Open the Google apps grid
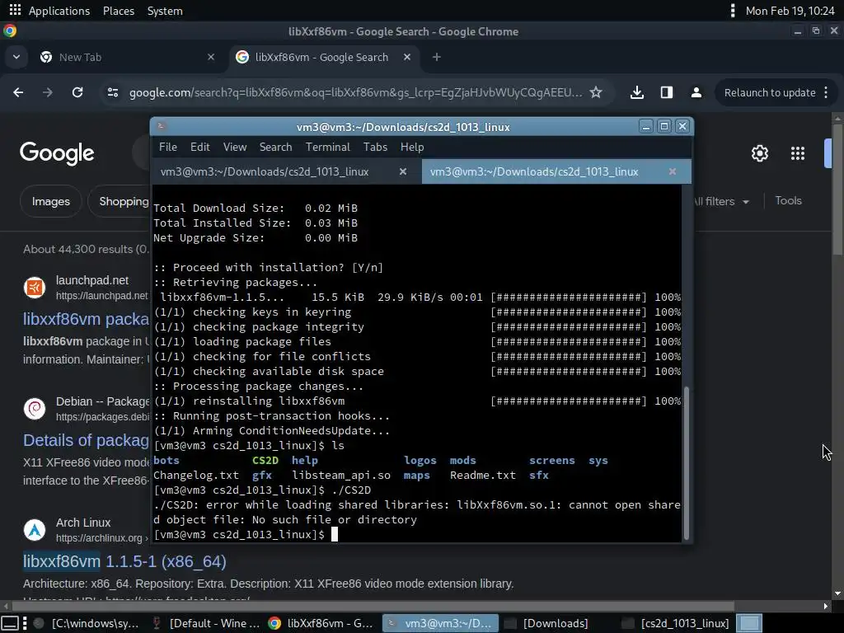844x633 pixels. point(798,153)
